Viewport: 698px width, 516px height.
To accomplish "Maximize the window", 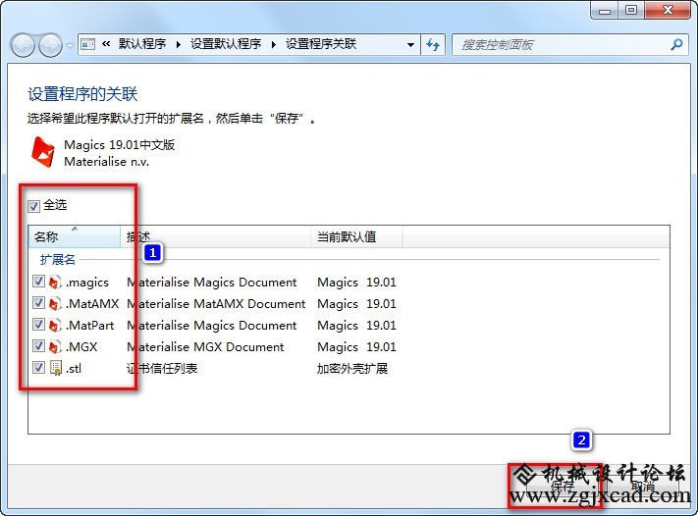I will (x=631, y=11).
